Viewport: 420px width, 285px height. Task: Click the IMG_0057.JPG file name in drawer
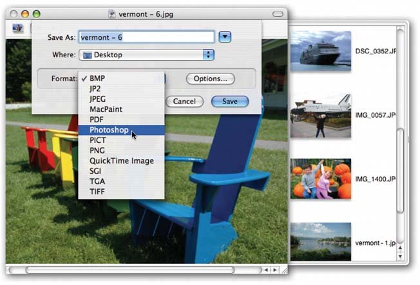click(376, 115)
